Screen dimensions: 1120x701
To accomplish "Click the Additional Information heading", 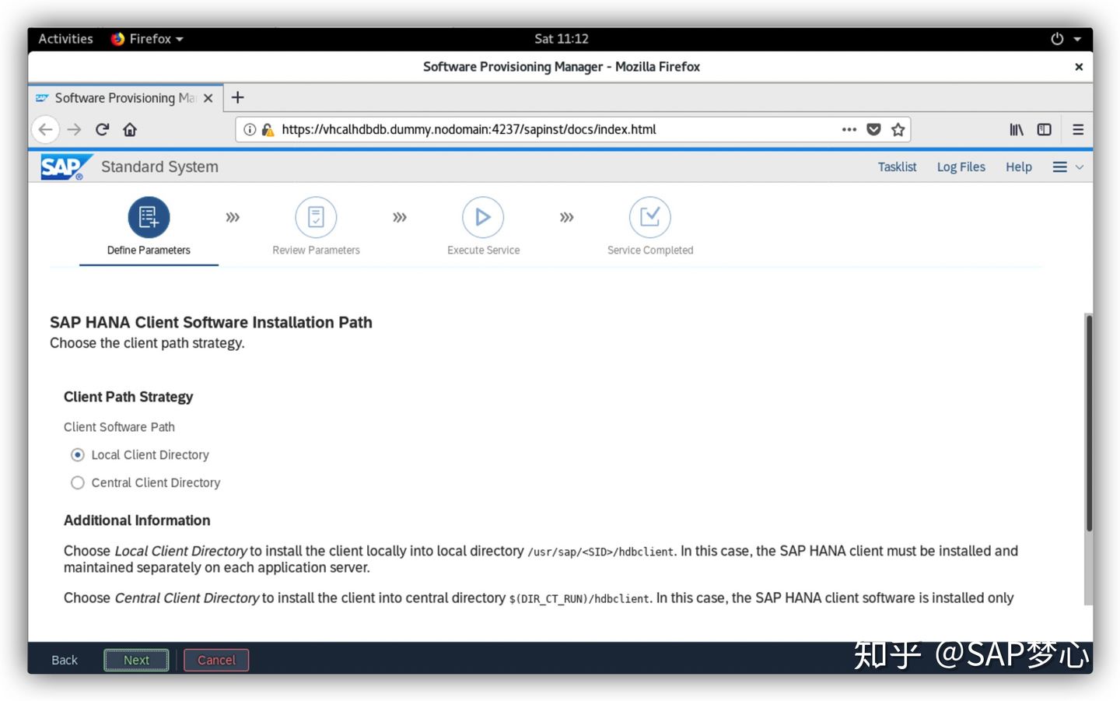I will [x=137, y=520].
